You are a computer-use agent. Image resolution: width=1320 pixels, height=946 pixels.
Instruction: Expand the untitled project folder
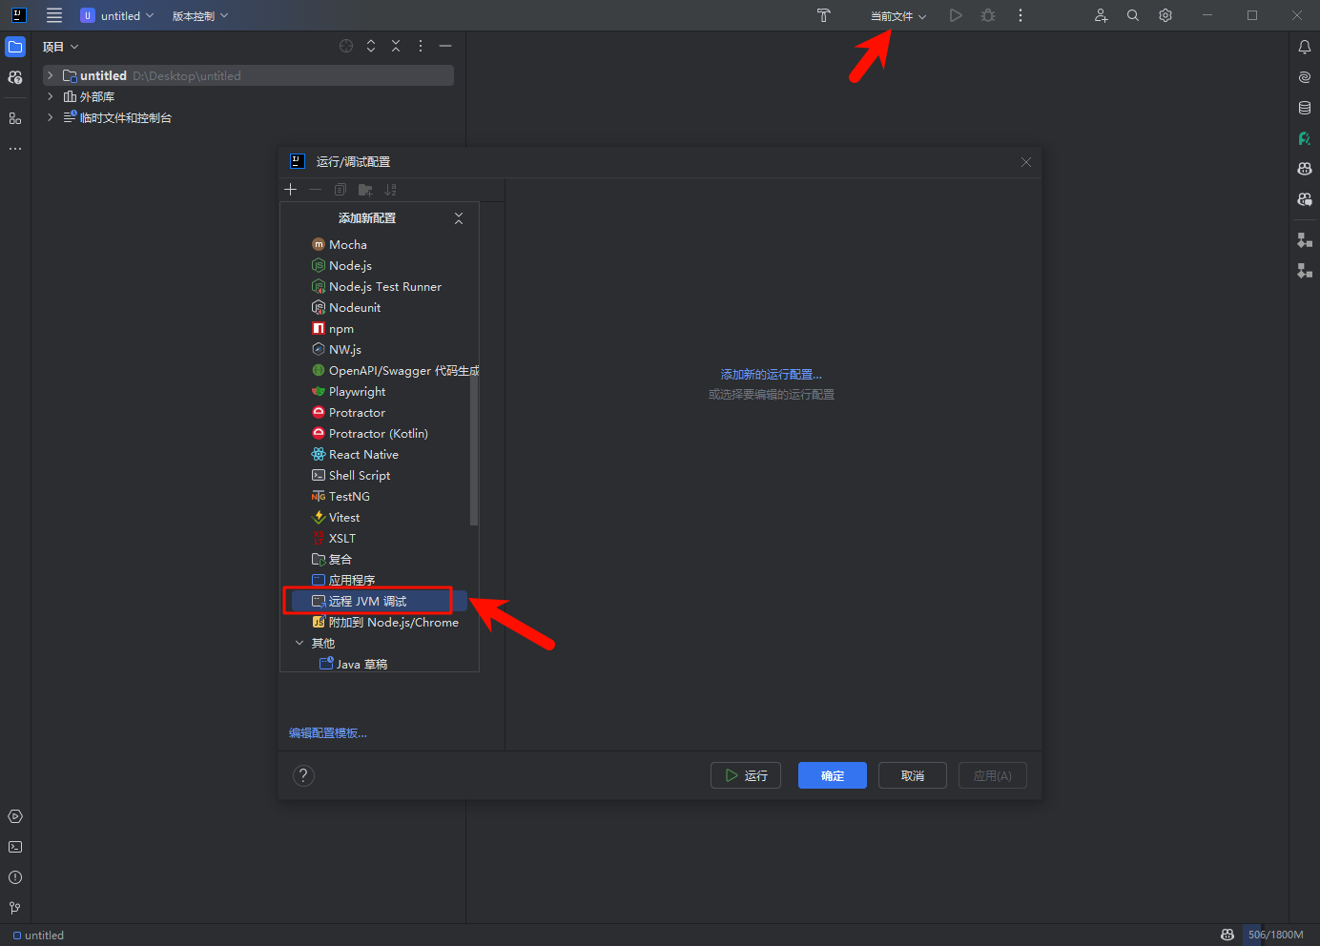50,75
